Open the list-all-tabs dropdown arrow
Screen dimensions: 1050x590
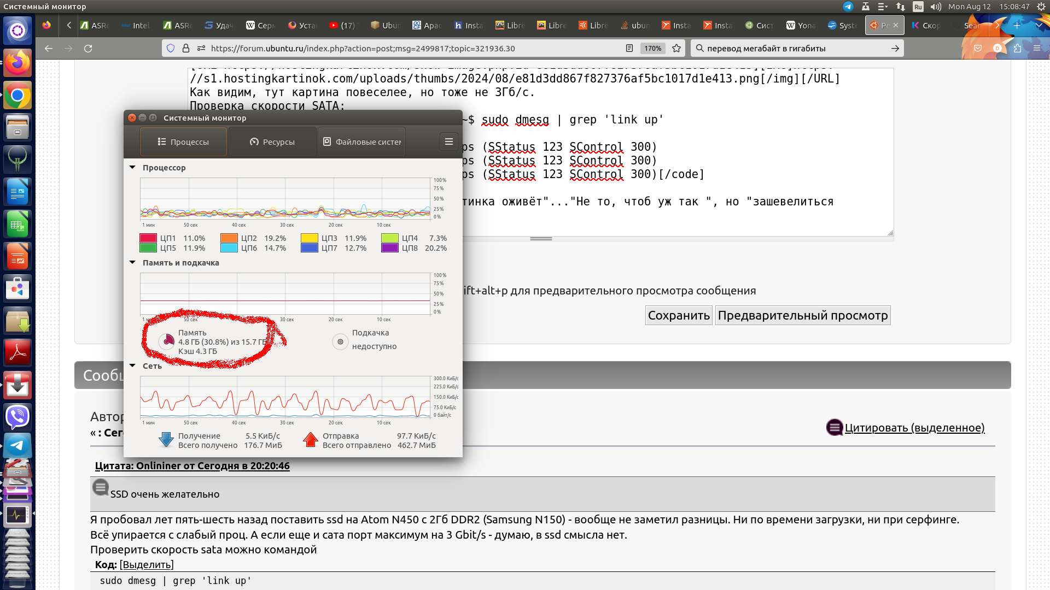1039,25
